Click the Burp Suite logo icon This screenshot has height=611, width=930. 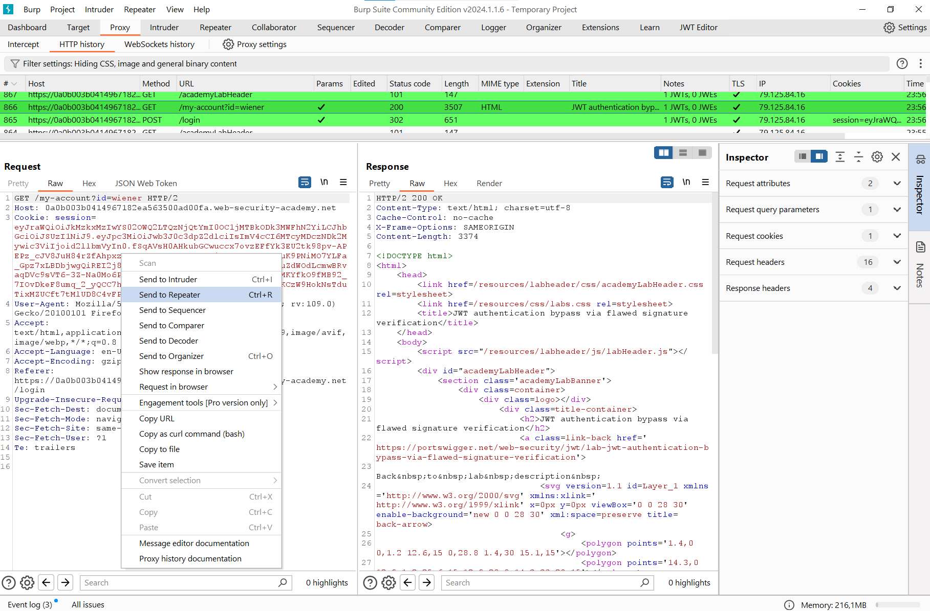8,9
